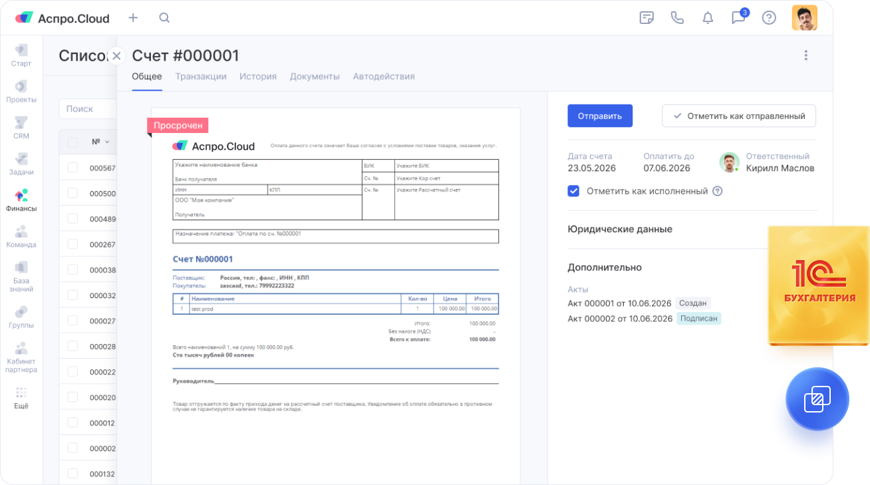Click the phone call icon
Screen dimensions: 870x485
677,18
